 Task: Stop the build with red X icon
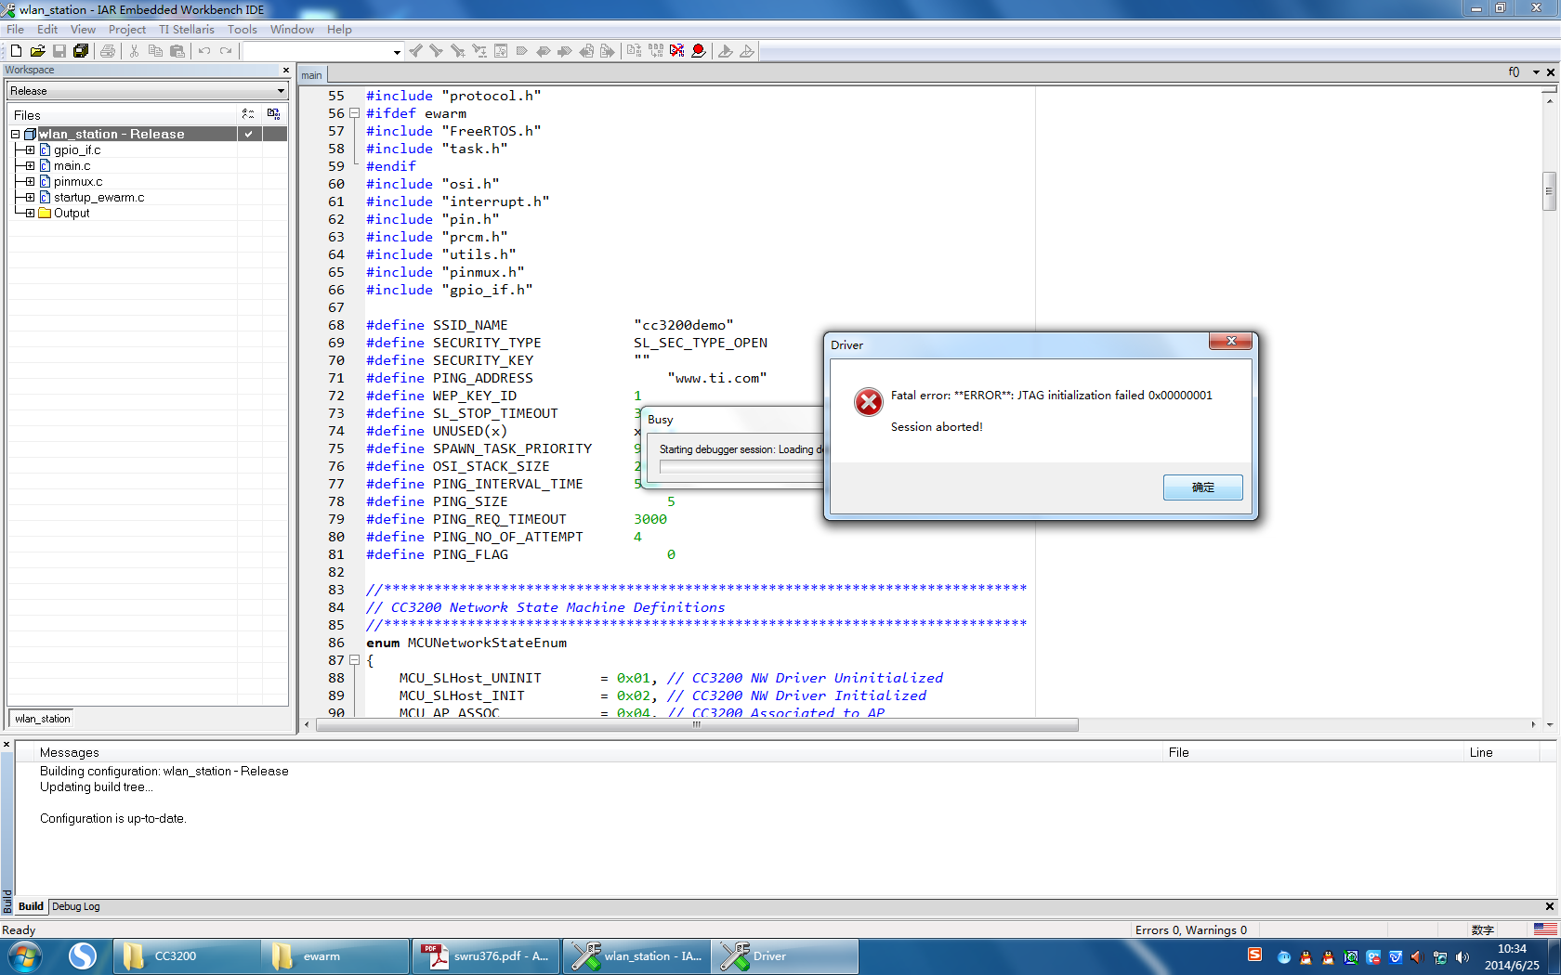(x=677, y=51)
